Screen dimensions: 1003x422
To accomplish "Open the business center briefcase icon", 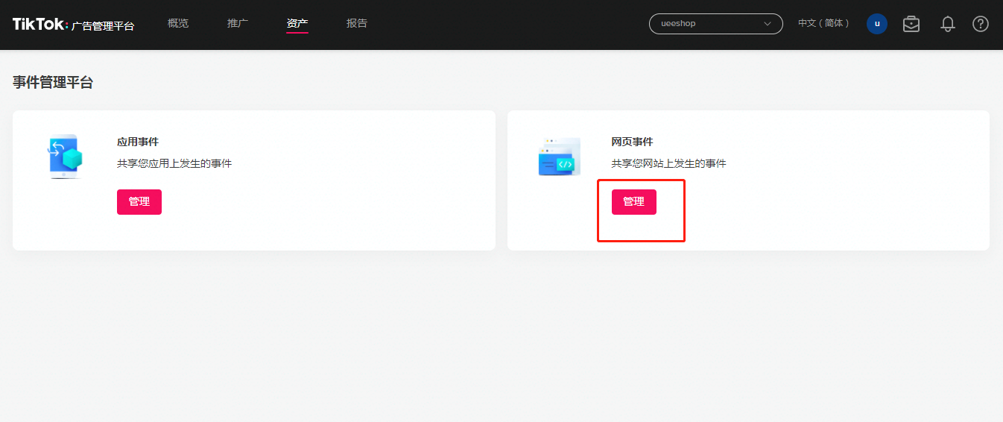I will [x=911, y=24].
